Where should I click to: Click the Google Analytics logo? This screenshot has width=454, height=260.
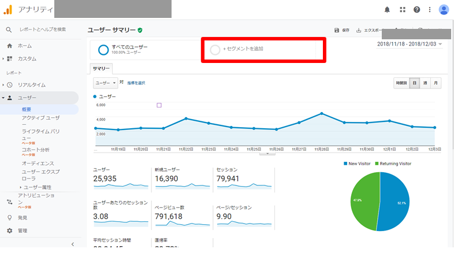[x=8, y=10]
